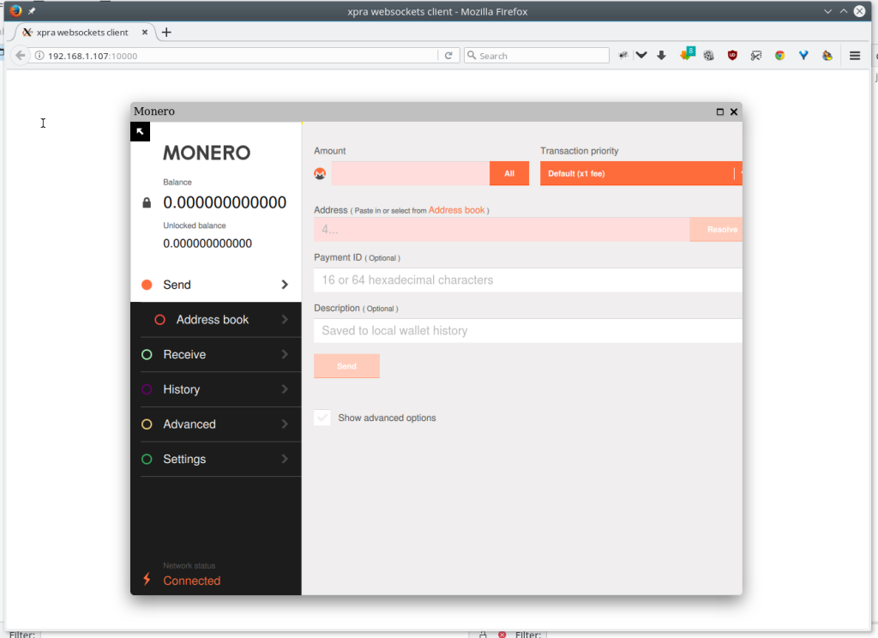
Task: Click the purple circle beside History
Action: coord(147,389)
